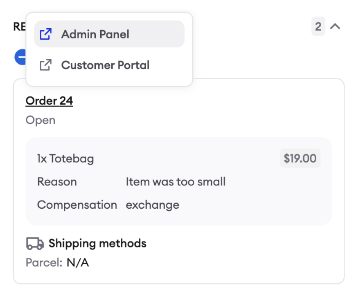Click the partially hidden blue circle icon
356x294 pixels.
coord(20,57)
